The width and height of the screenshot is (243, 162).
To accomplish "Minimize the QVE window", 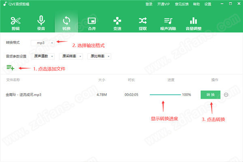I will click(x=222, y=4).
